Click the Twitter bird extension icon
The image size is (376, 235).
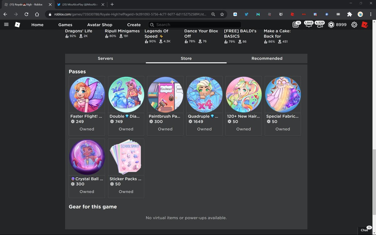coord(247,14)
